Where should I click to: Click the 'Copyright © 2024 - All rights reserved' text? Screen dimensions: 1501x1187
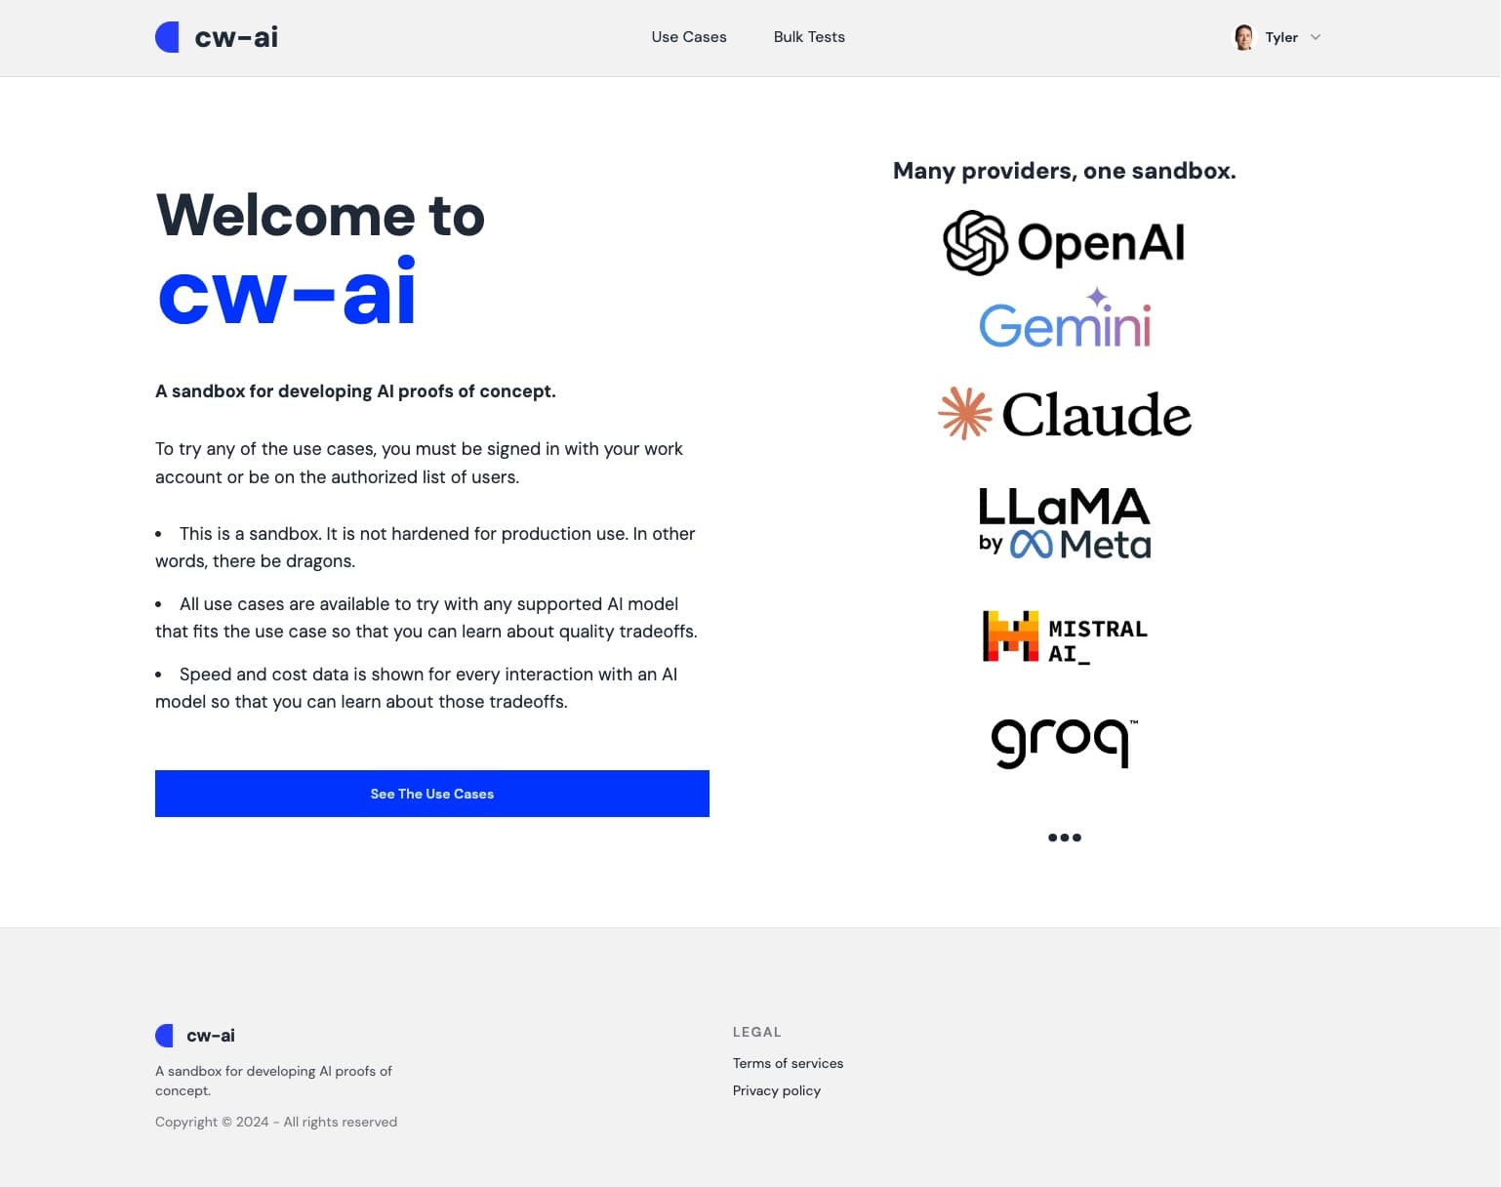coord(276,1122)
